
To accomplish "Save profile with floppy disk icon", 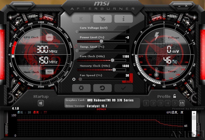I will coord(182,103).
